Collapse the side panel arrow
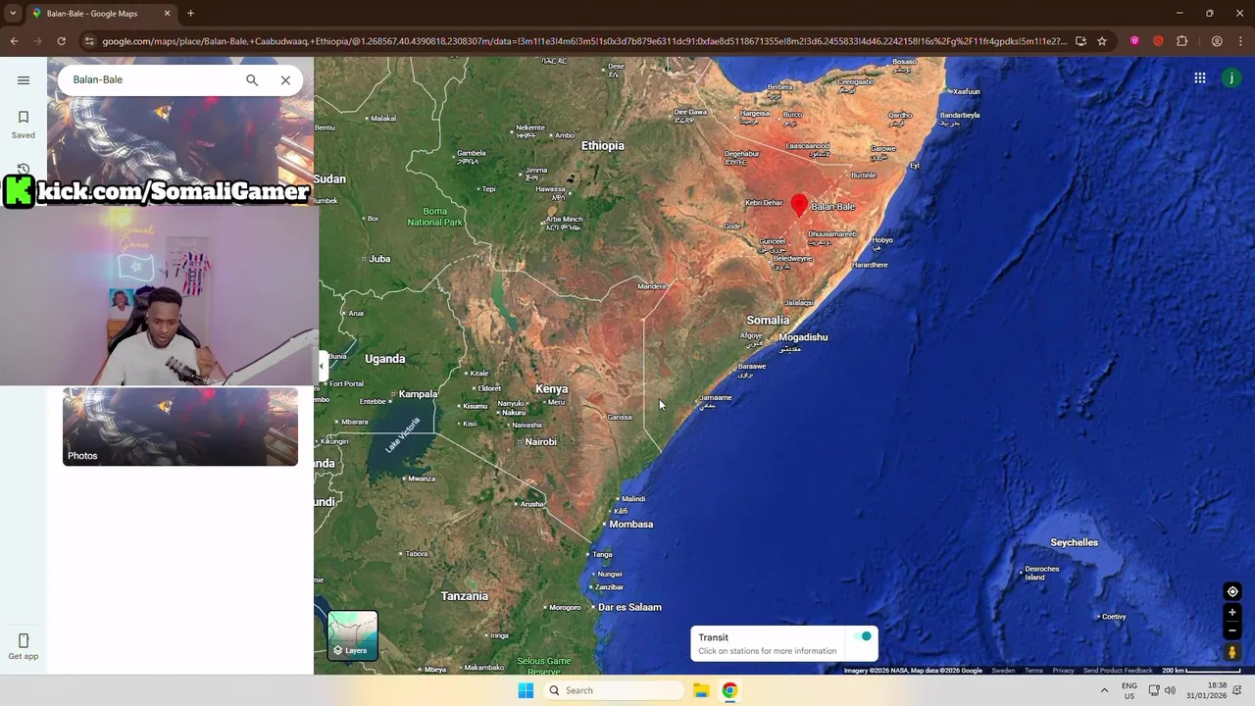 coord(321,367)
